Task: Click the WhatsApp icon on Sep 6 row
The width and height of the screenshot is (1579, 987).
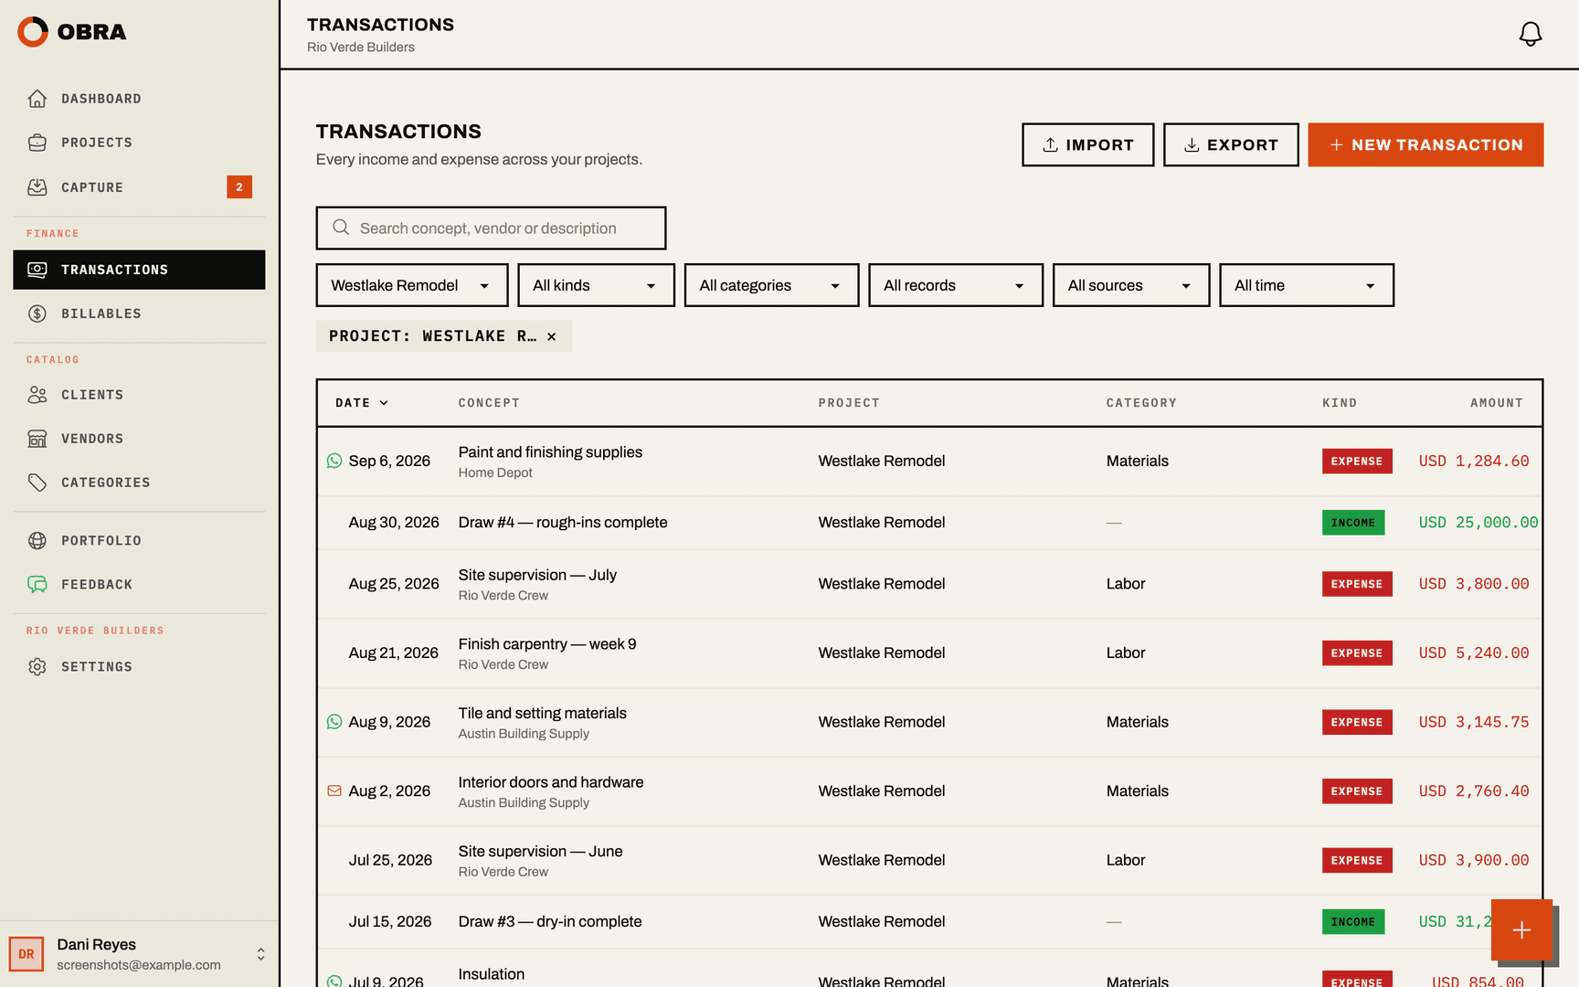Action: (x=334, y=461)
